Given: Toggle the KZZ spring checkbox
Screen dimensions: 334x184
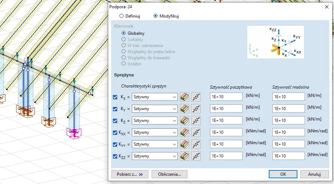Looking at the screenshot, I should coord(115,156).
